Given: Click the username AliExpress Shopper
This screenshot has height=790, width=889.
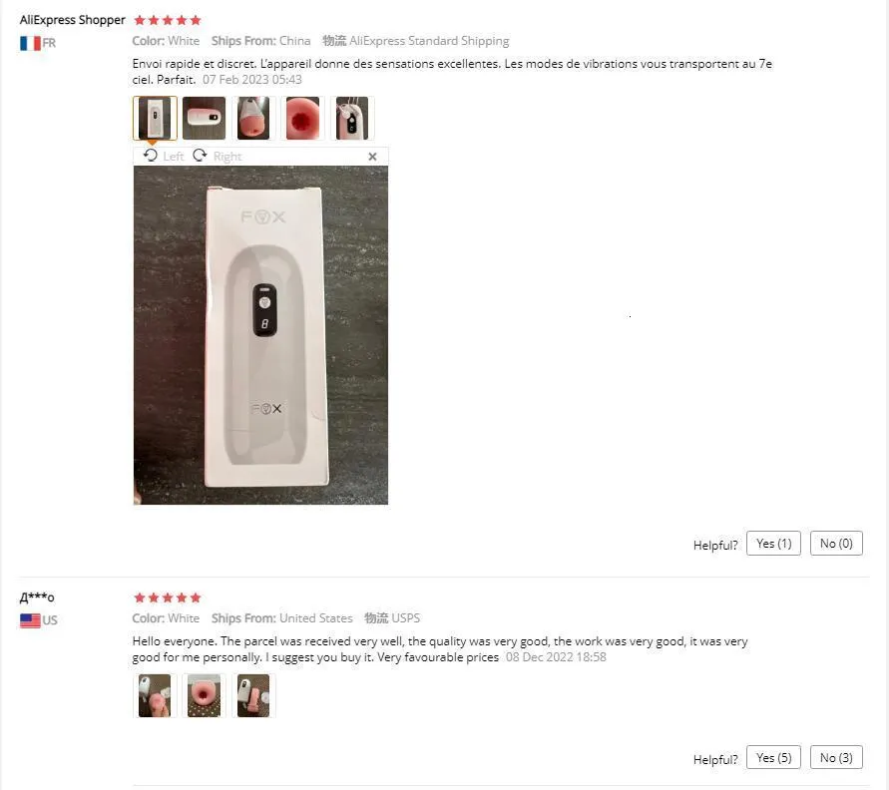Looking at the screenshot, I should [72, 19].
